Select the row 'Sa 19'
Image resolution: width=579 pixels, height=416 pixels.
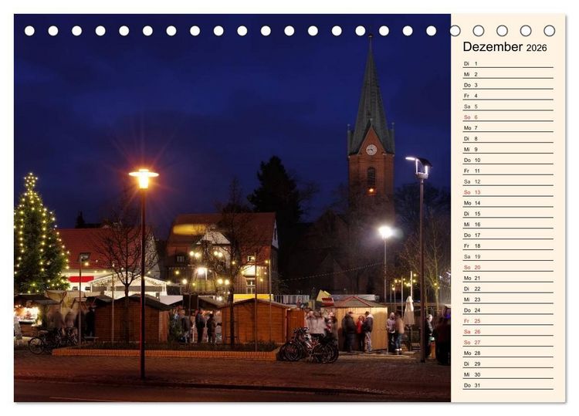pos(508,256)
